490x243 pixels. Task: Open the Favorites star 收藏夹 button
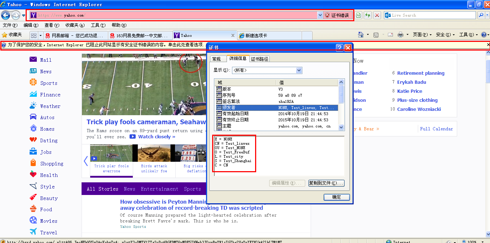[12, 35]
